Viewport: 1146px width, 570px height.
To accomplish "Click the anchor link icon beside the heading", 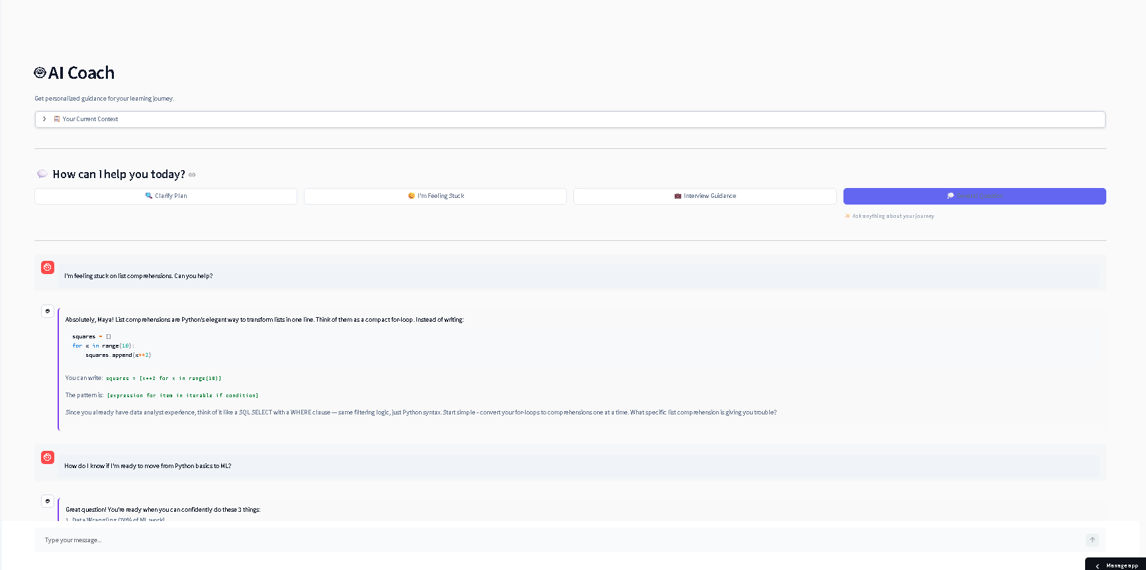I will point(192,175).
